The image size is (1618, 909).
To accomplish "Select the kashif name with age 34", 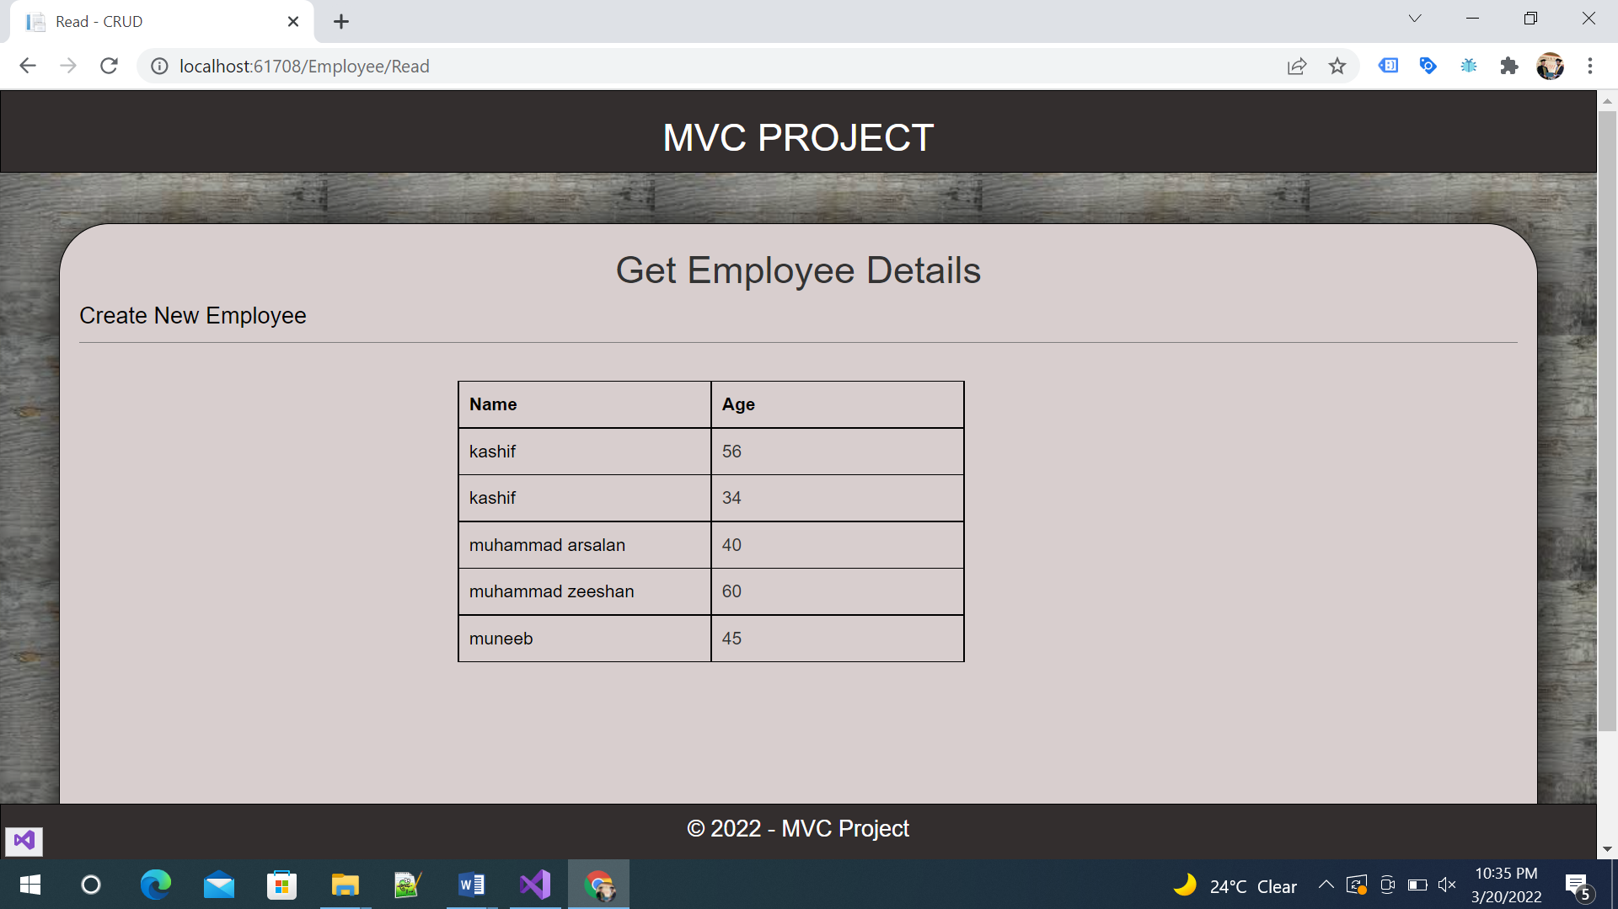I will pos(492,498).
